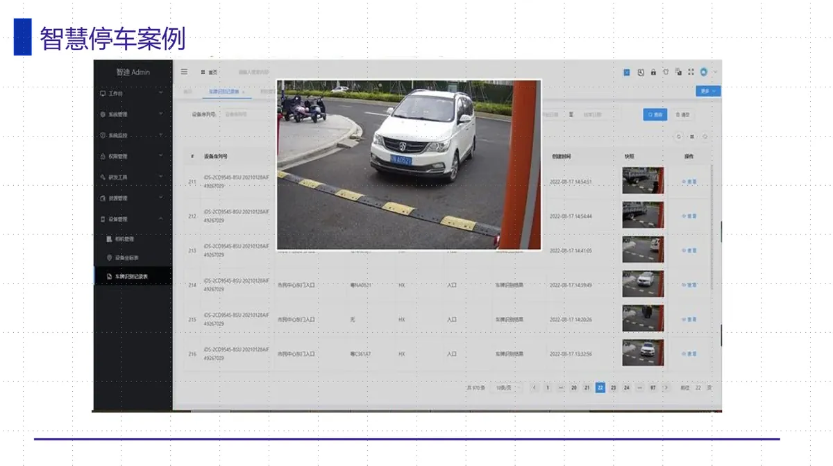This screenshot has height=466, width=833.
Task: Click 查看 for the 14:39:49 record
Action: [689, 285]
